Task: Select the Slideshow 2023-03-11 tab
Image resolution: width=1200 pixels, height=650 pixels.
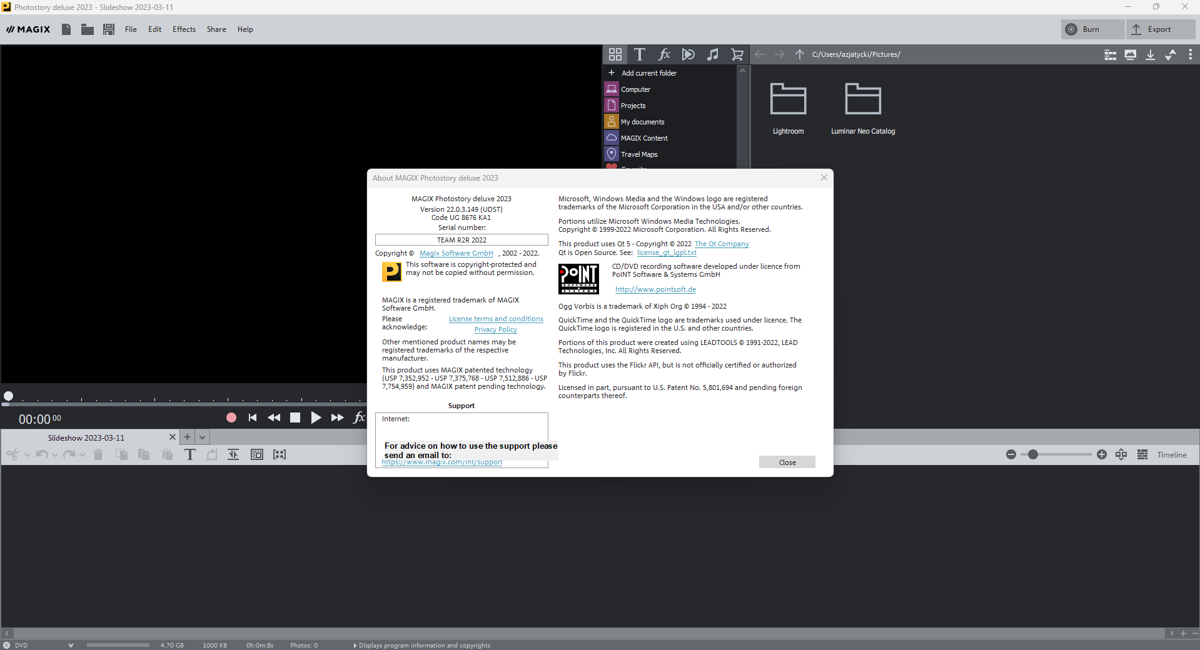Action: (86, 437)
